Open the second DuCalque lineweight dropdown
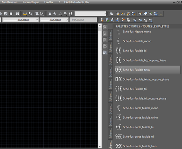Viewport: 182px width, 149px height. tap(54, 20)
